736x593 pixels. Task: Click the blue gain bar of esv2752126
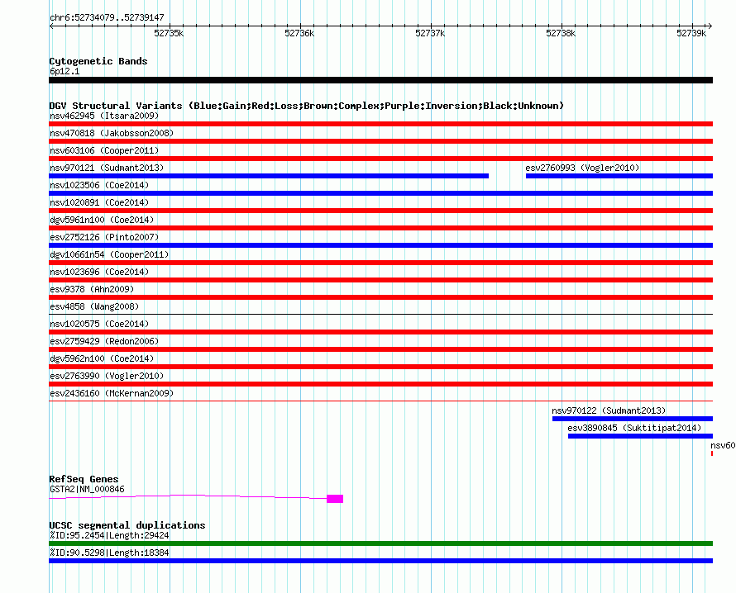380,245
